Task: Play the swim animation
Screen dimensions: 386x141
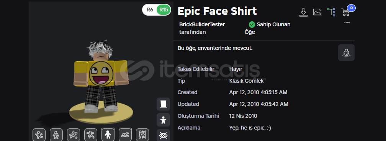Action: (x=125, y=135)
